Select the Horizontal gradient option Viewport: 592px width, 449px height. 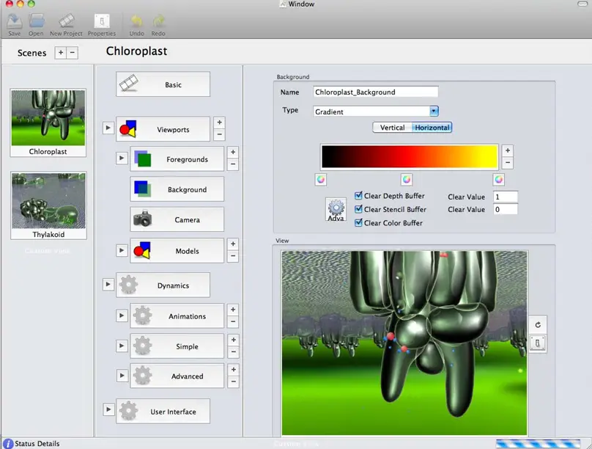click(x=432, y=128)
